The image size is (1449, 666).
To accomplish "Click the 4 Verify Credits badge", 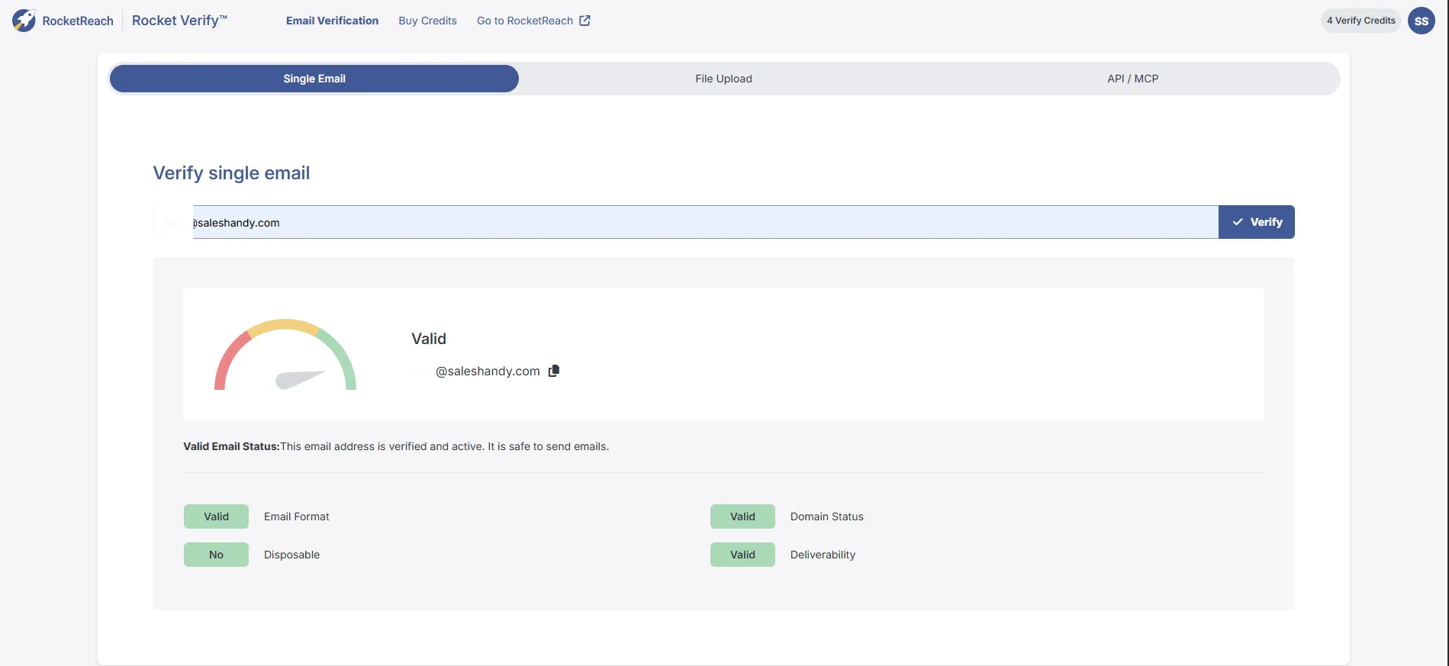I will [1361, 21].
